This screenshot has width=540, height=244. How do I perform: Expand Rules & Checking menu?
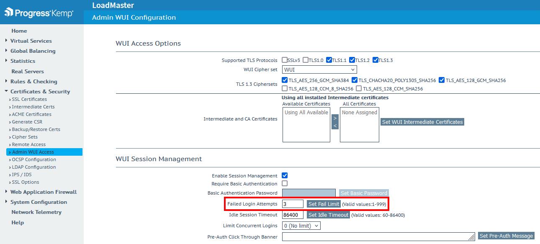click(33, 82)
